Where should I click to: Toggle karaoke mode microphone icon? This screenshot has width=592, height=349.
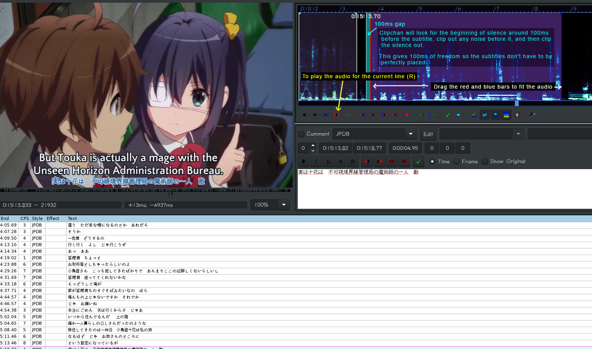(533, 115)
